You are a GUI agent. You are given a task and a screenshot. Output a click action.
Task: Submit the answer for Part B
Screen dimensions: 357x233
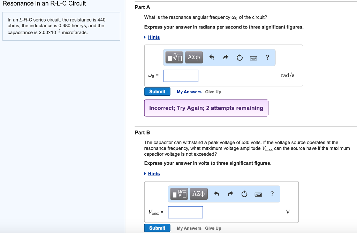tap(157, 228)
